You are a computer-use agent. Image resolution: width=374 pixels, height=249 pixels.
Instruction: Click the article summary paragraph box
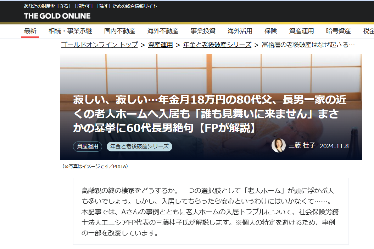[211, 212]
